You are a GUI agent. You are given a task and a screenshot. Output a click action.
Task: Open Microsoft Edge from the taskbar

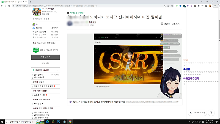47,122
